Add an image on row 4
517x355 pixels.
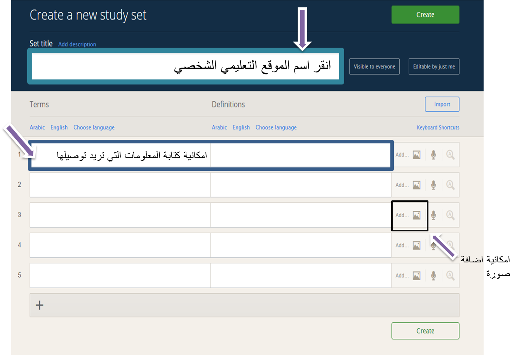click(416, 245)
